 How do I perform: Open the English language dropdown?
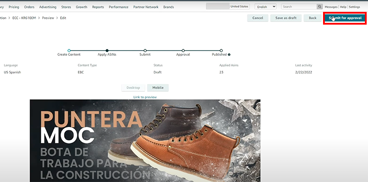pyautogui.click(x=265, y=7)
